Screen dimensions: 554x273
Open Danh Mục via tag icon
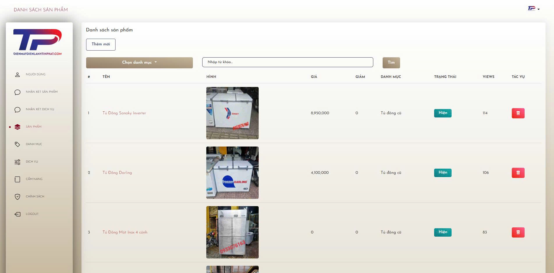click(17, 144)
